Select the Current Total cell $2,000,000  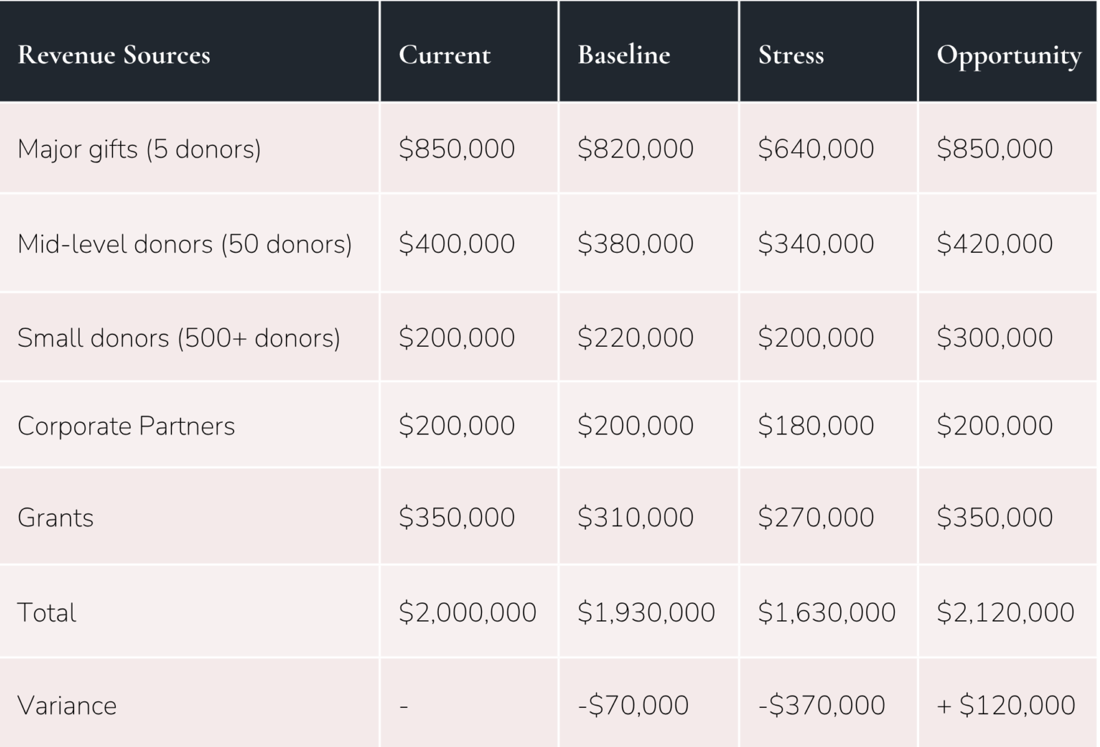(468, 612)
